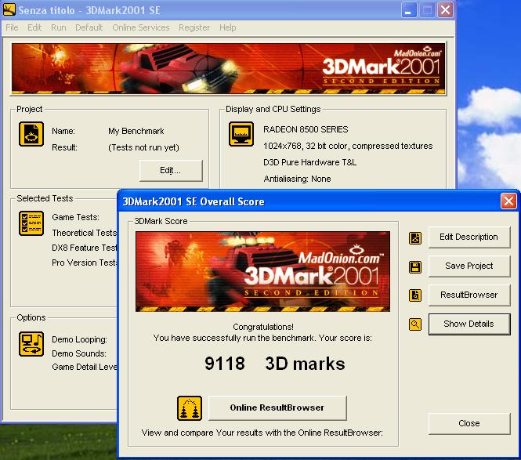The height and width of the screenshot is (460, 521).
Task: Click the 3DMark2001 banner in main window
Action: click(228, 68)
